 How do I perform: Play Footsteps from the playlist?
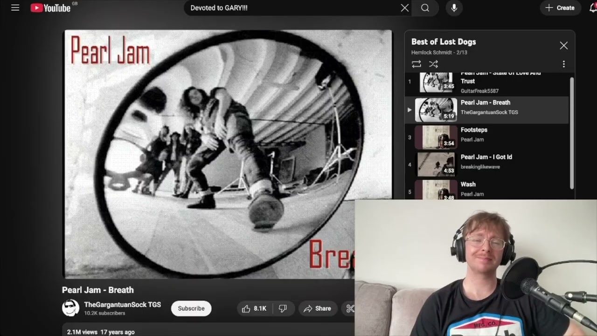[x=474, y=130]
